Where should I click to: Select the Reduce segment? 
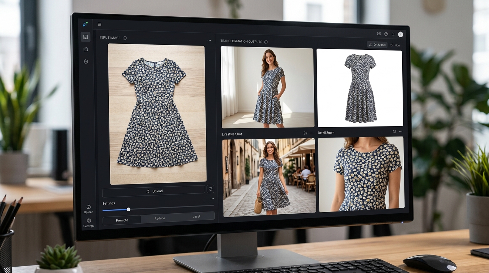[x=160, y=218]
